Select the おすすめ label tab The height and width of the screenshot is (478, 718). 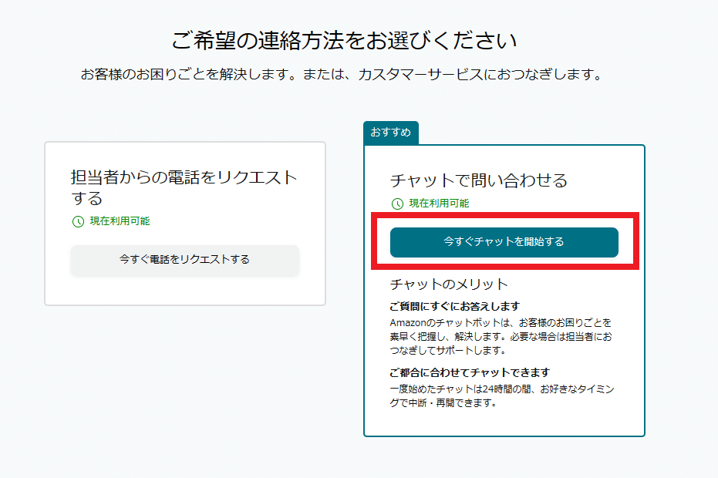pyautogui.click(x=391, y=133)
